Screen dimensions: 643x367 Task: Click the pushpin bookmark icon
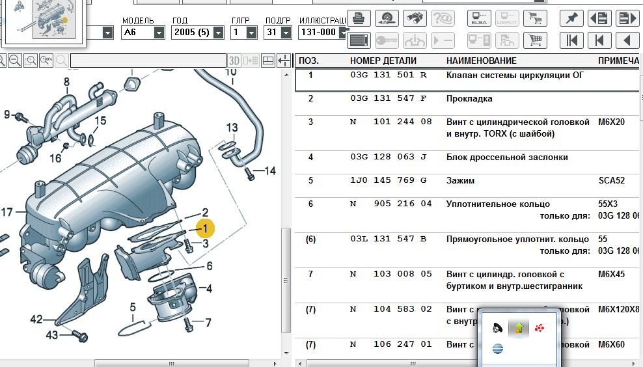(572, 18)
